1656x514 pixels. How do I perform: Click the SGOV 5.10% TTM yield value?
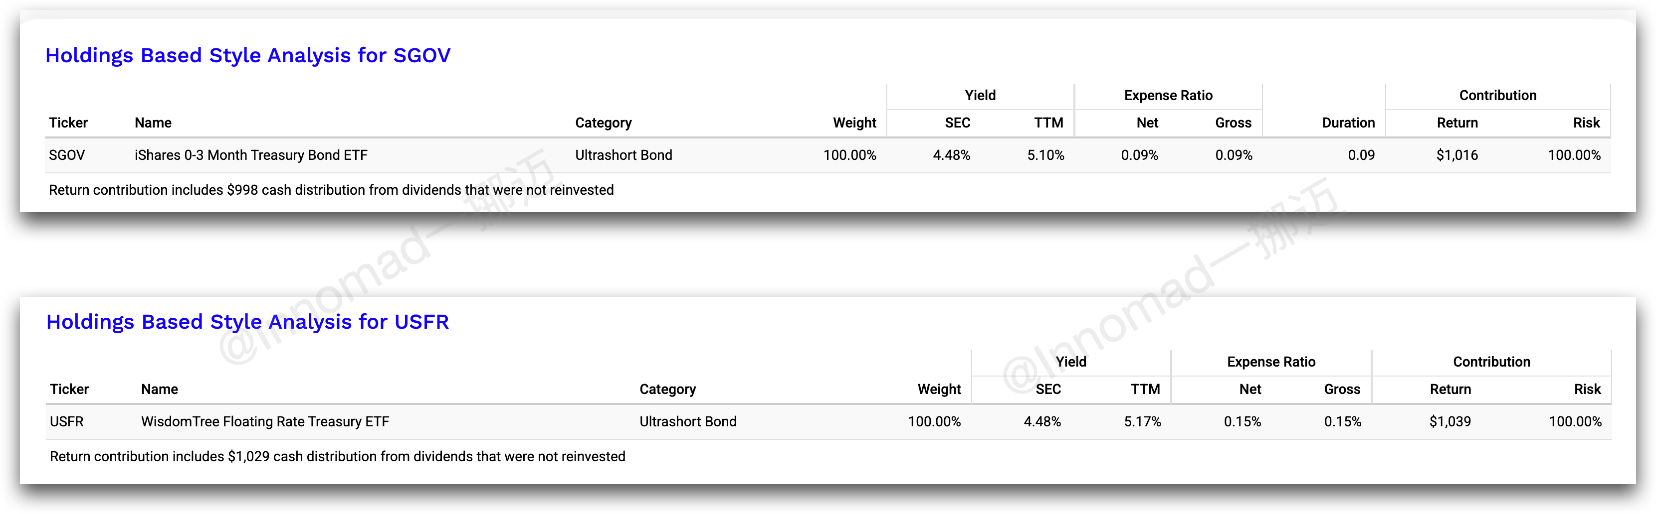click(x=1045, y=155)
